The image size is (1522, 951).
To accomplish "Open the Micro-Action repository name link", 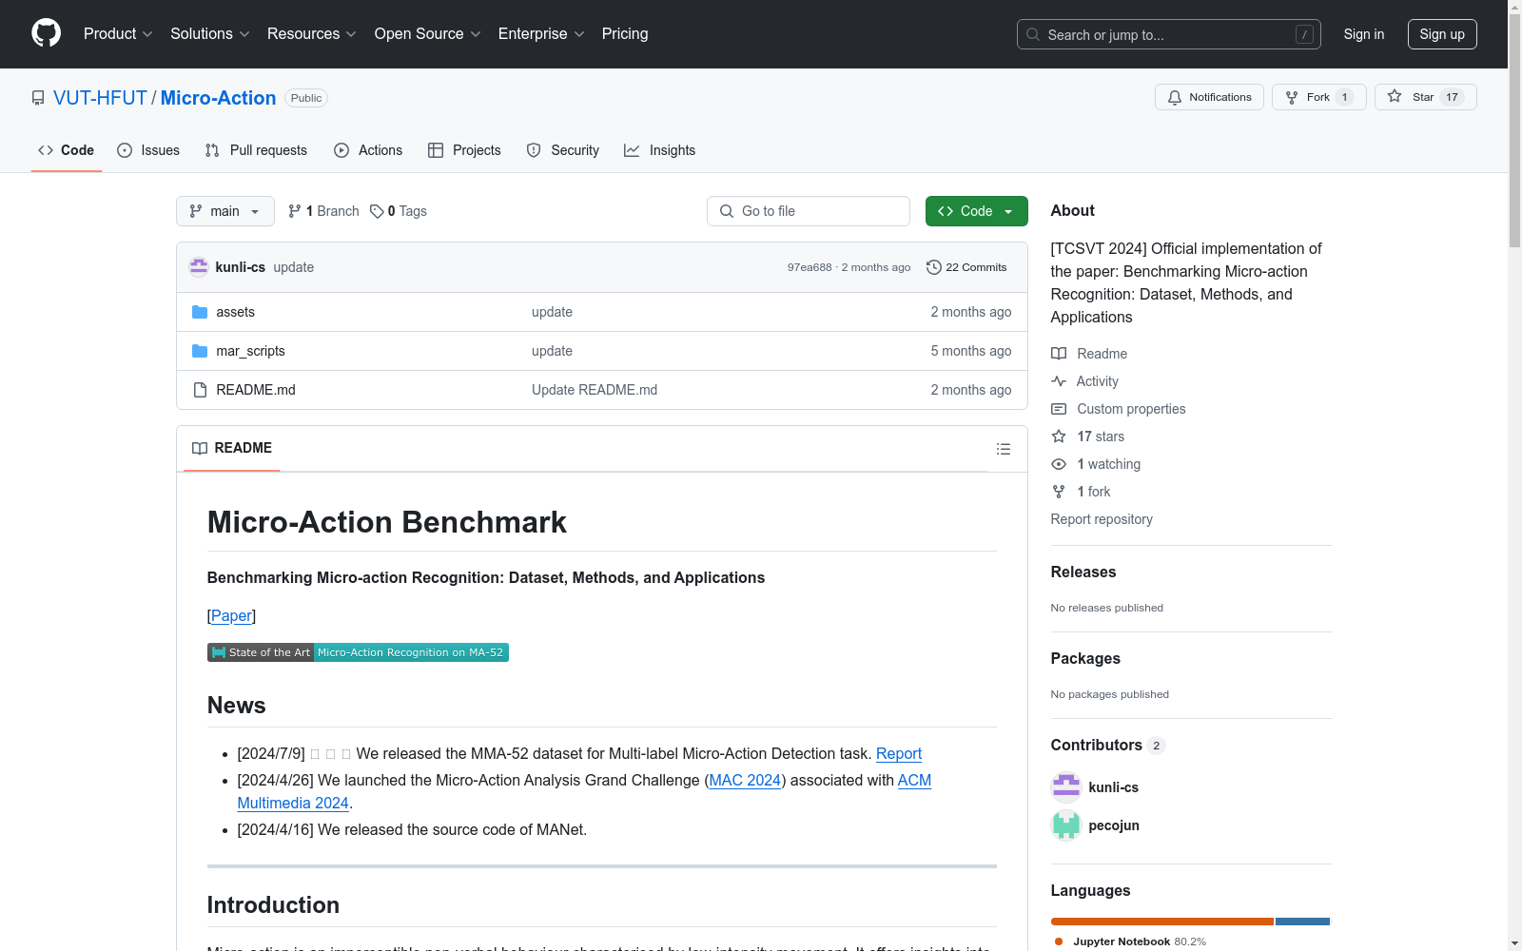I will tap(218, 98).
